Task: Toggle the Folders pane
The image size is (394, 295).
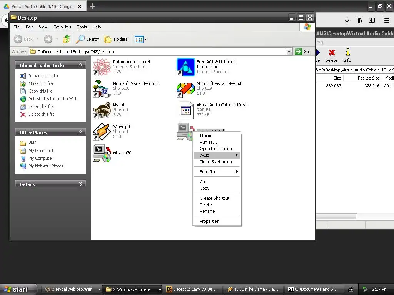Action: (x=116, y=39)
